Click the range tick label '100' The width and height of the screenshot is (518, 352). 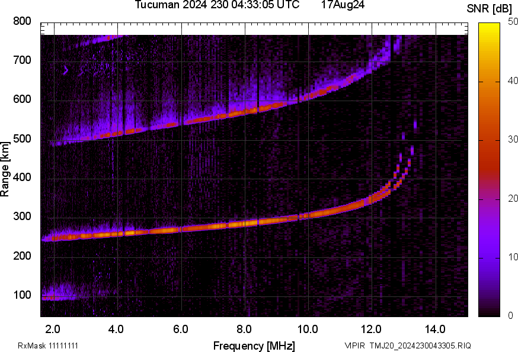22,295
